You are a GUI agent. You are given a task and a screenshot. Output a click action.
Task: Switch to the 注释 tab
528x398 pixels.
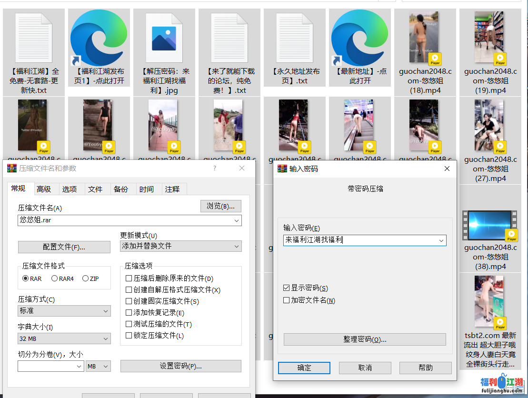point(174,189)
